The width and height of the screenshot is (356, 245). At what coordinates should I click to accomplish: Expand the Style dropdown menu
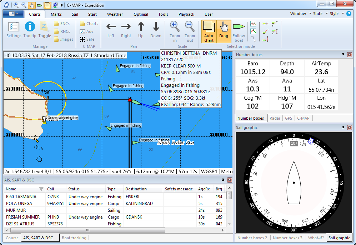point(336,14)
